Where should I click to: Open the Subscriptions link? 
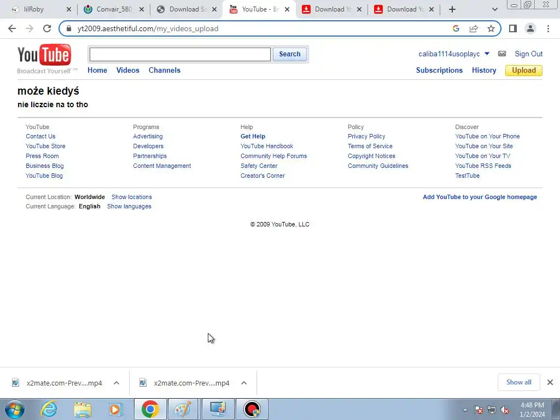tap(439, 70)
